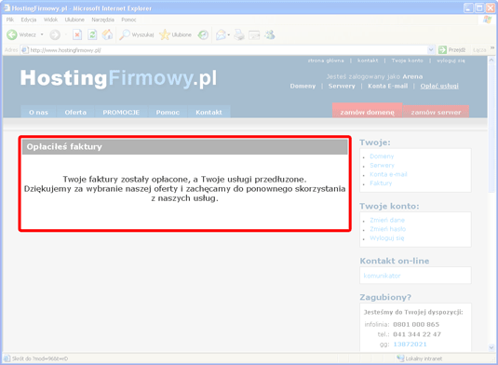The height and width of the screenshot is (365, 498).
Task: Open back button history dropdown arrow
Action: [42, 34]
